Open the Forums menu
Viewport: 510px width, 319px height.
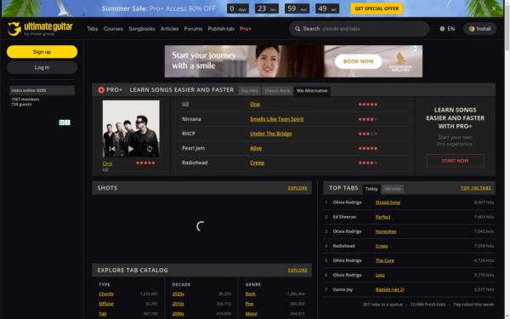pos(193,29)
